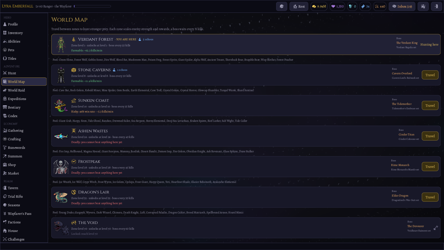Viewport: 444px width, 250px height.
Task: Click the Market sidebar icon
Action: pos(5,173)
